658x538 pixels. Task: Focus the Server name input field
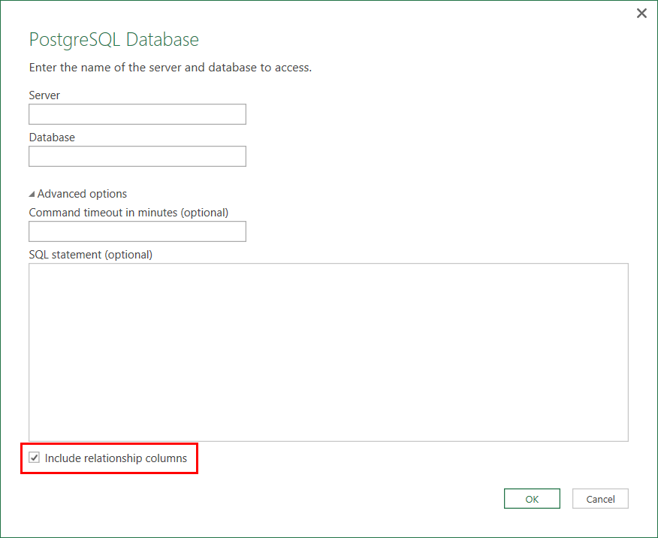tap(137, 114)
